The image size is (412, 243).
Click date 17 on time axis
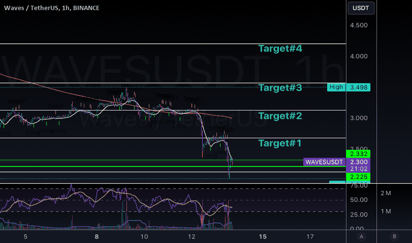[x=310, y=237]
